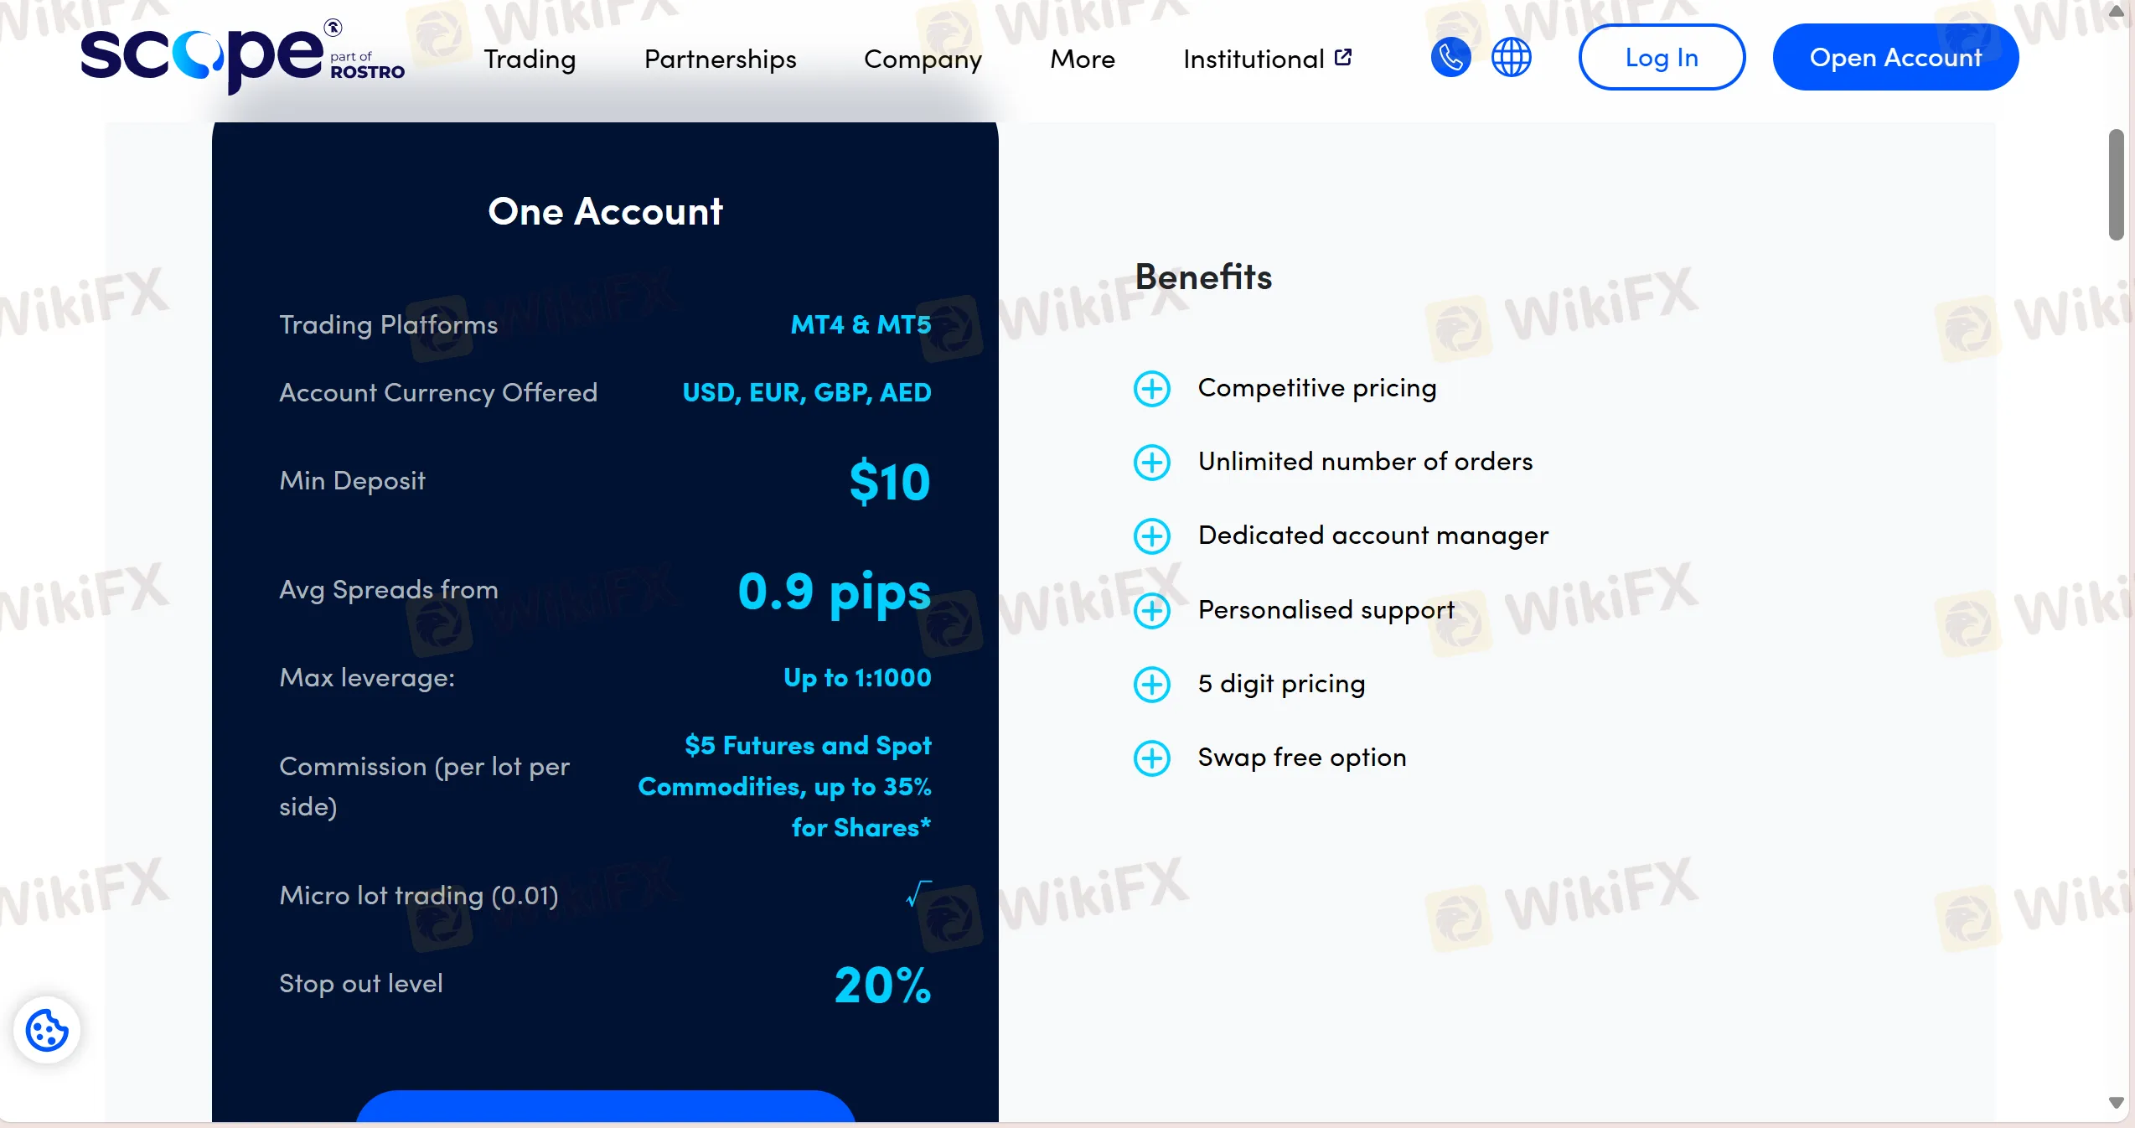Click the Log In button

pyautogui.click(x=1661, y=57)
